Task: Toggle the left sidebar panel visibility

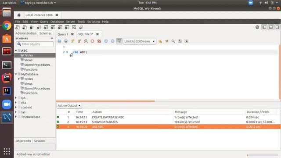Action: coord(264,27)
